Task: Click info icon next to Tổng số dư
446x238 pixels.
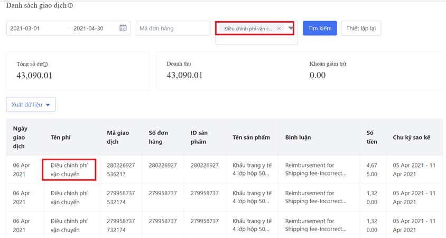Action: click(45, 65)
